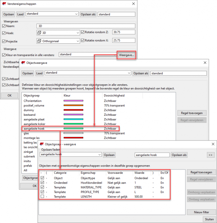Viewport: 217px width, 223px height.
Task: Click the Kleiner of gelijk condition cell
Action: pyautogui.click(x=118, y=196)
